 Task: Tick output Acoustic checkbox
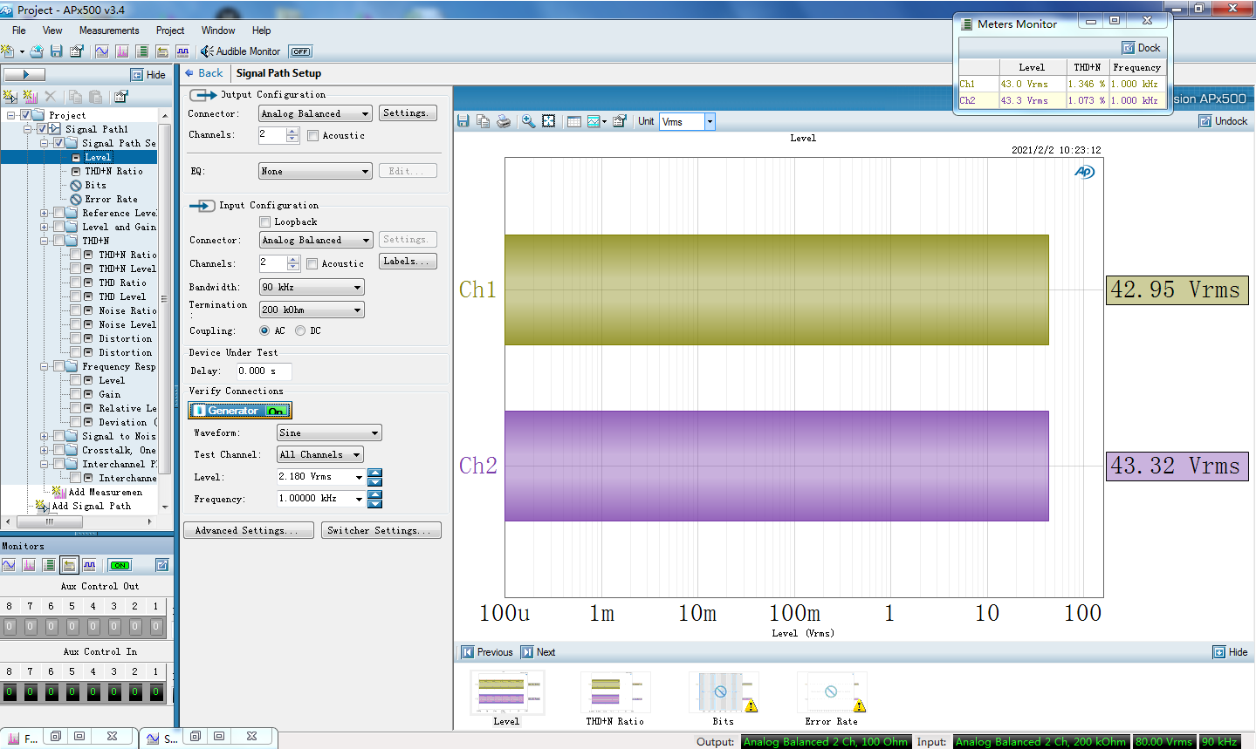(x=313, y=136)
